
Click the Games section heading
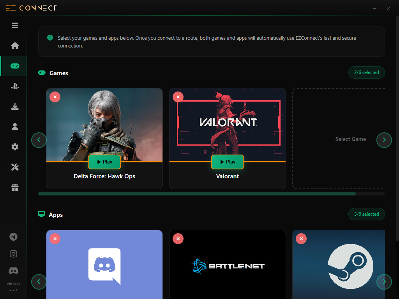coord(59,73)
